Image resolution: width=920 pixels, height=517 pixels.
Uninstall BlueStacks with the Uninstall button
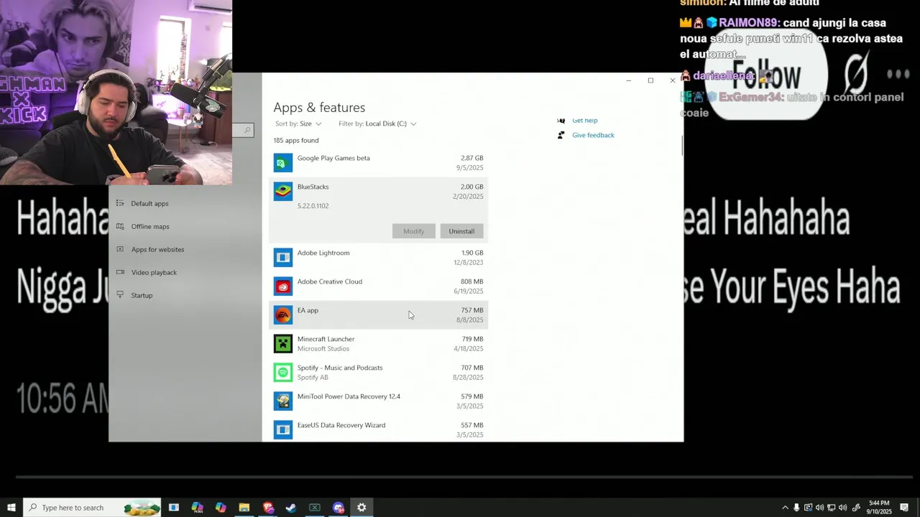coord(461,231)
